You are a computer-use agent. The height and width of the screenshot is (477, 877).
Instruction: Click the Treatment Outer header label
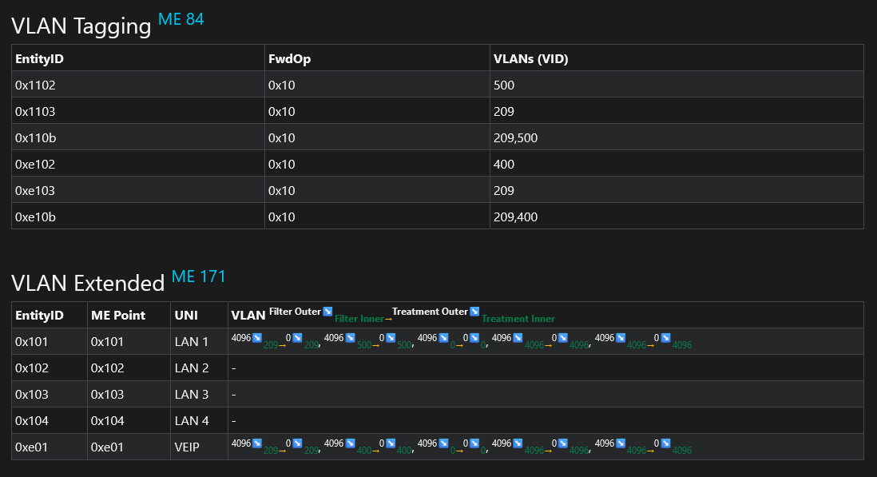(430, 312)
